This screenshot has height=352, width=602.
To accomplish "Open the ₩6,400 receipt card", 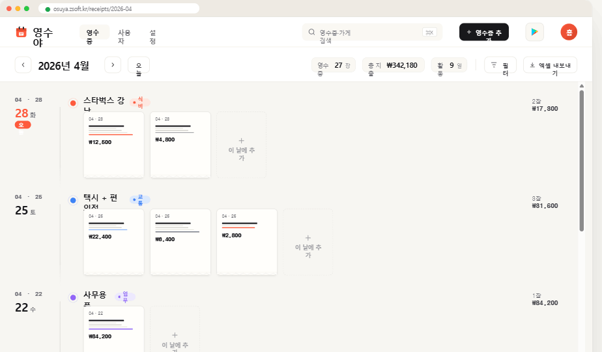I will (180, 242).
